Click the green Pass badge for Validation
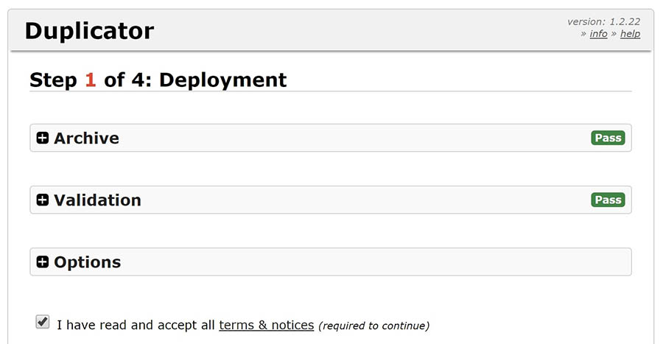This screenshot has width=663, height=344. 608,200
